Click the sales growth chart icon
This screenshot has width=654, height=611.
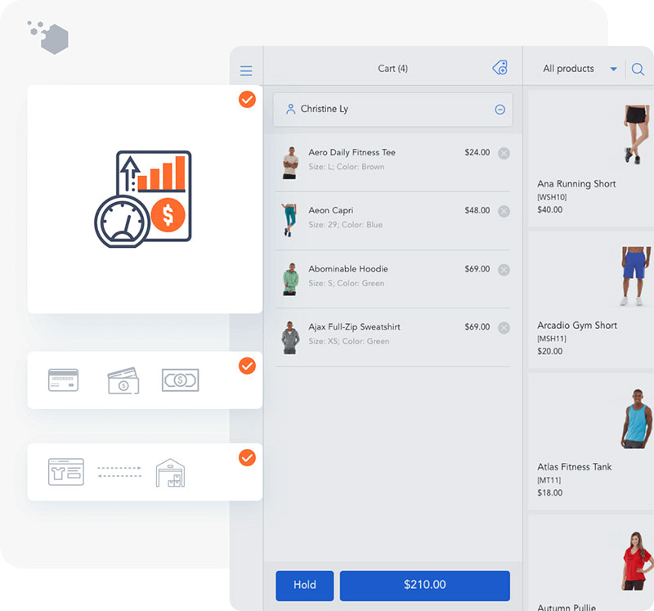(142, 199)
